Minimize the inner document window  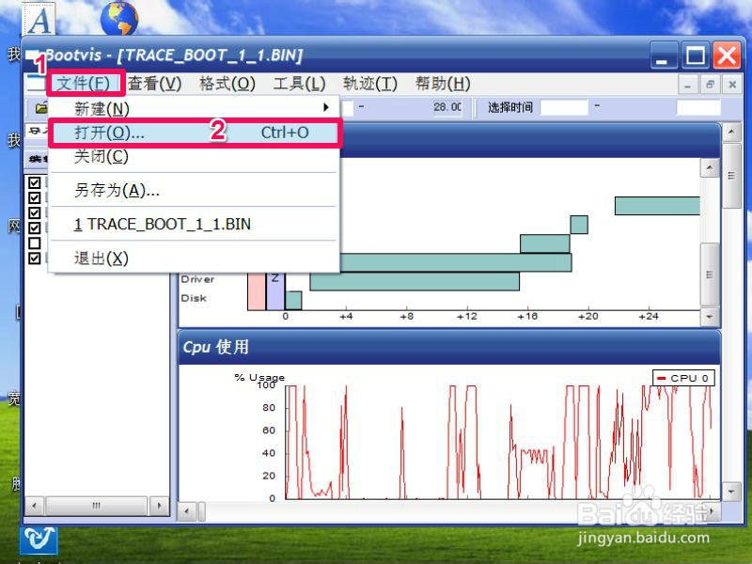point(688,85)
